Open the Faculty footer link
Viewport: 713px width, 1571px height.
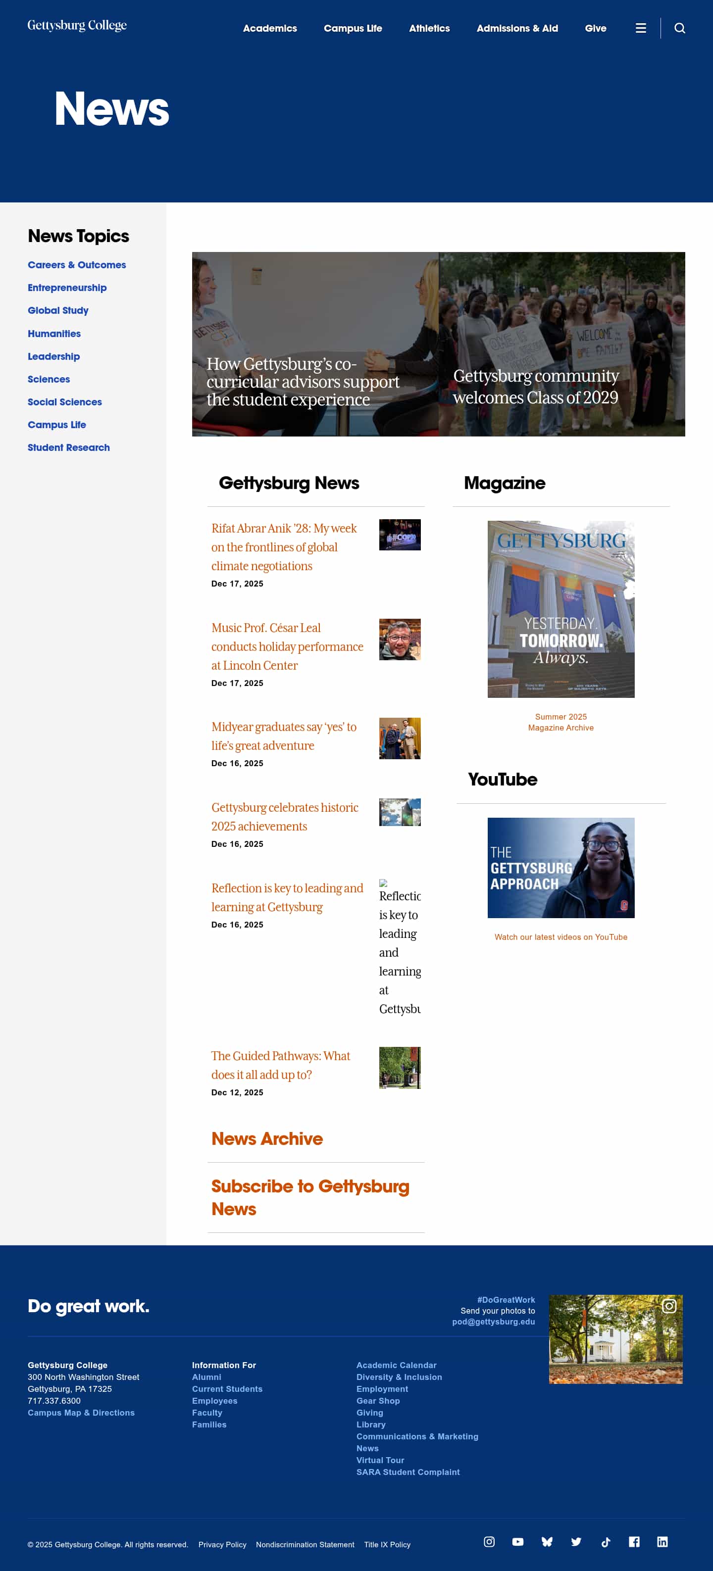pos(207,1413)
